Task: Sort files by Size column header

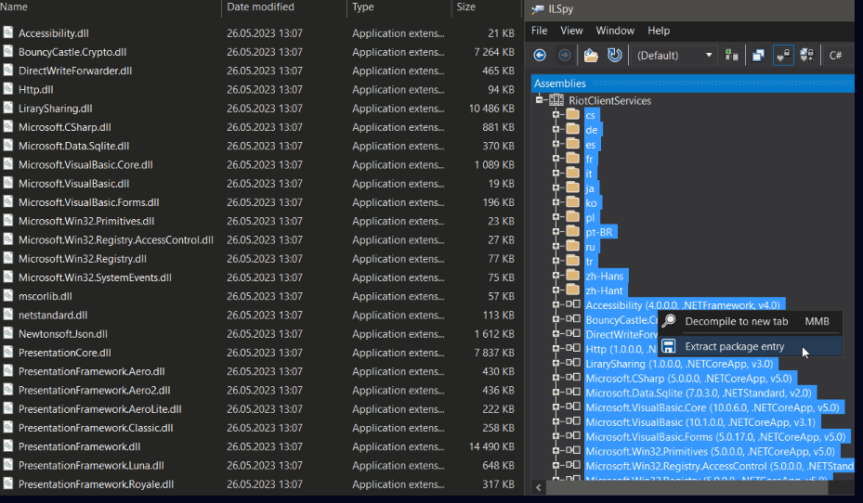Action: point(486,7)
